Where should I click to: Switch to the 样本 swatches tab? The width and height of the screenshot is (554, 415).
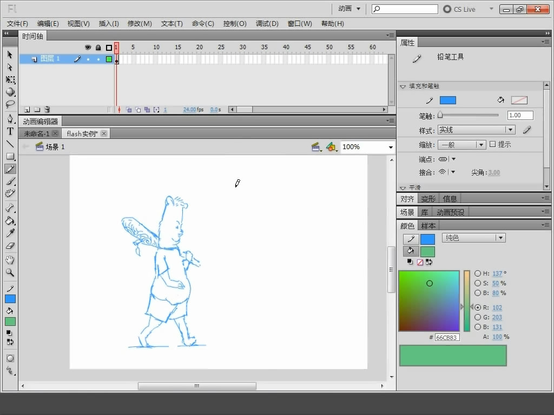(428, 226)
